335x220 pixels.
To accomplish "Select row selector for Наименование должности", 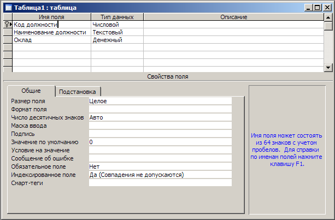I will (8, 32).
